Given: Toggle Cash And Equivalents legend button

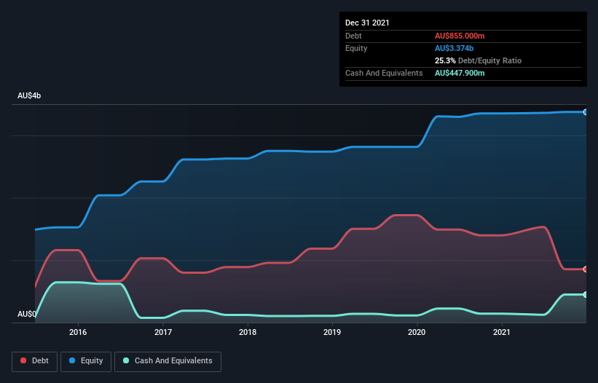Looking at the screenshot, I should pos(168,361).
